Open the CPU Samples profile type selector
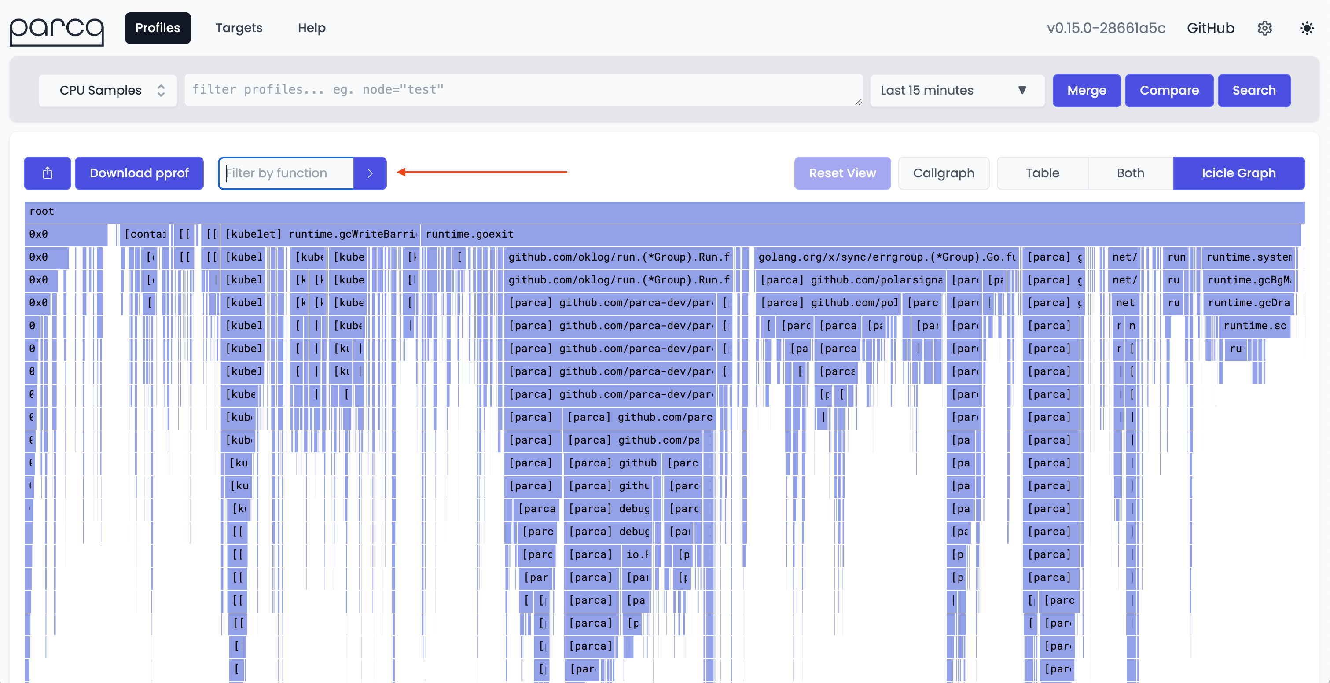The width and height of the screenshot is (1330, 683). [108, 90]
